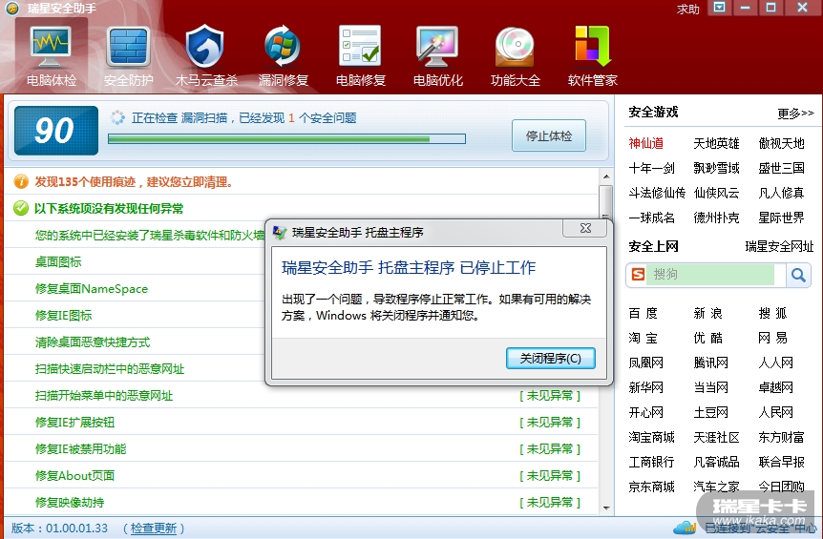
Task: Open the 新华网 site link
Action: coord(645,387)
